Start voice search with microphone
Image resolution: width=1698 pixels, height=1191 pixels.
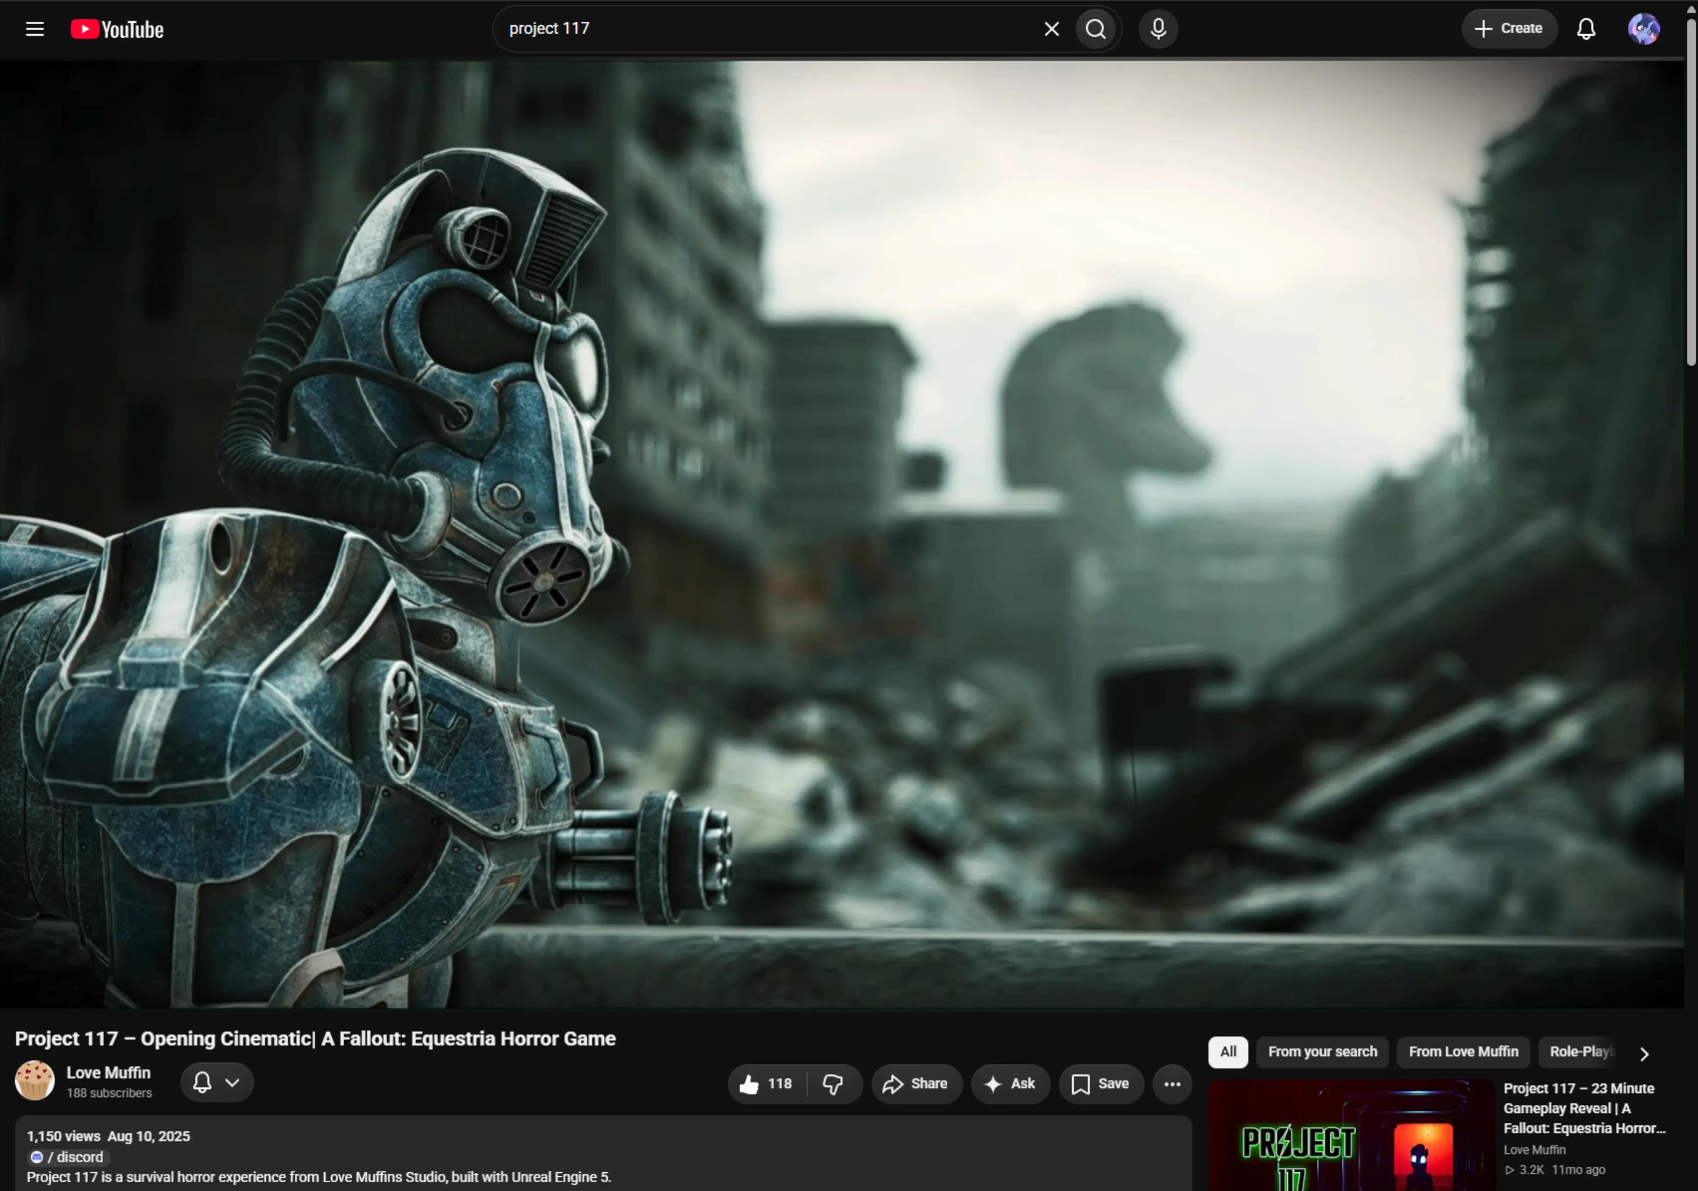coord(1158,29)
